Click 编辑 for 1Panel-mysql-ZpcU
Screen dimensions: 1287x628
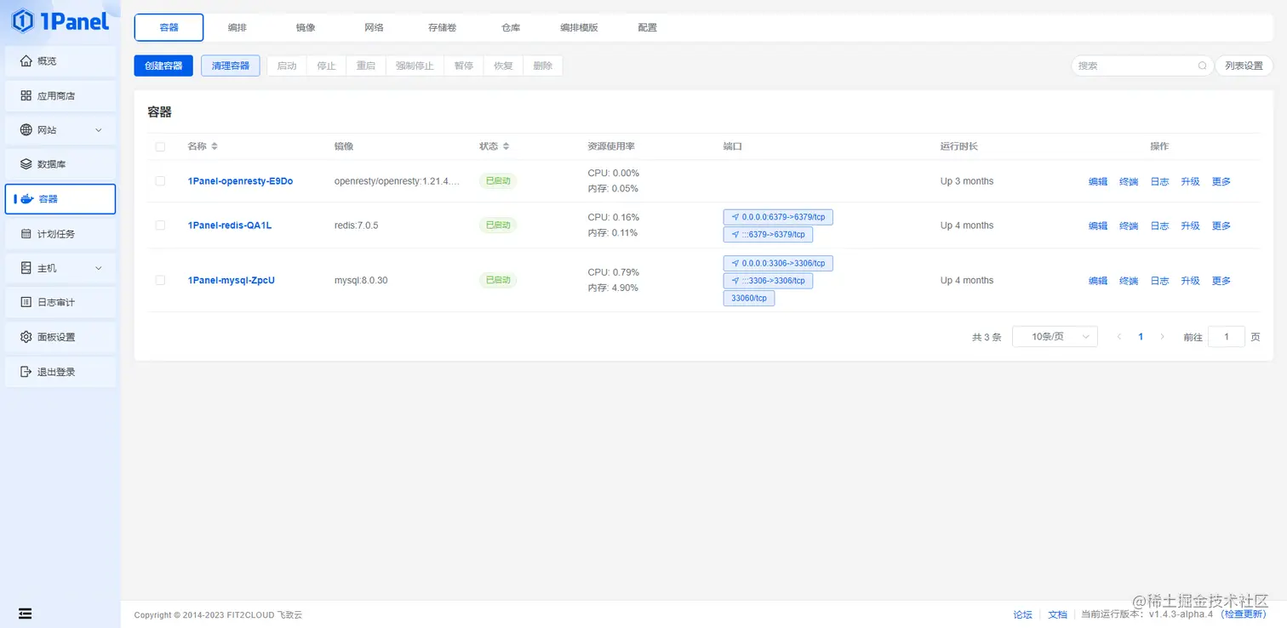[1098, 281]
